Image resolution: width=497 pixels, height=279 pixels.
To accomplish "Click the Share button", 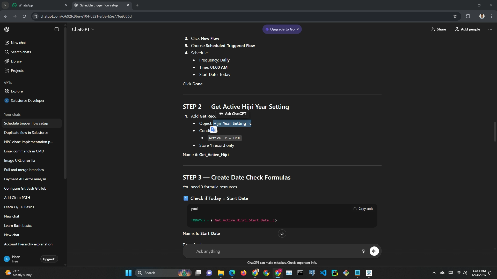I will point(438,29).
